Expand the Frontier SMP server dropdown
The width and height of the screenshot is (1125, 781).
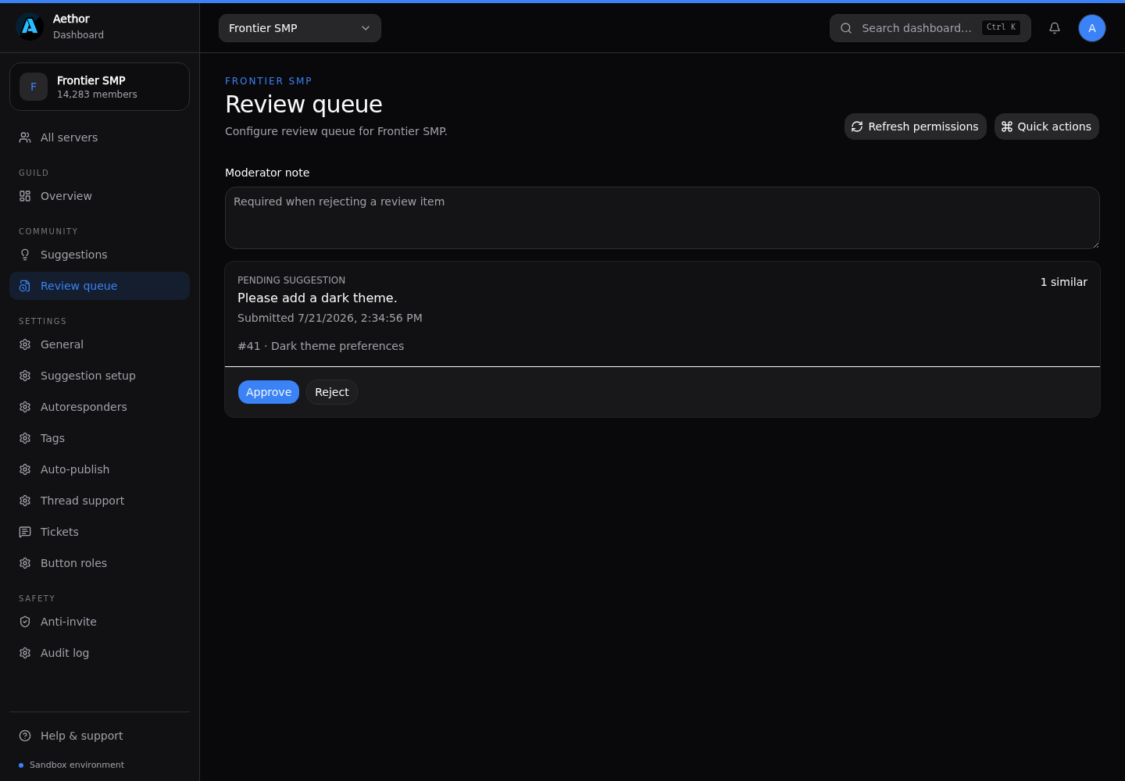(x=300, y=28)
